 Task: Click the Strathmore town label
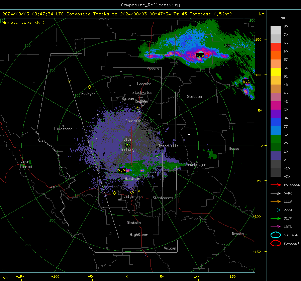[163, 198]
